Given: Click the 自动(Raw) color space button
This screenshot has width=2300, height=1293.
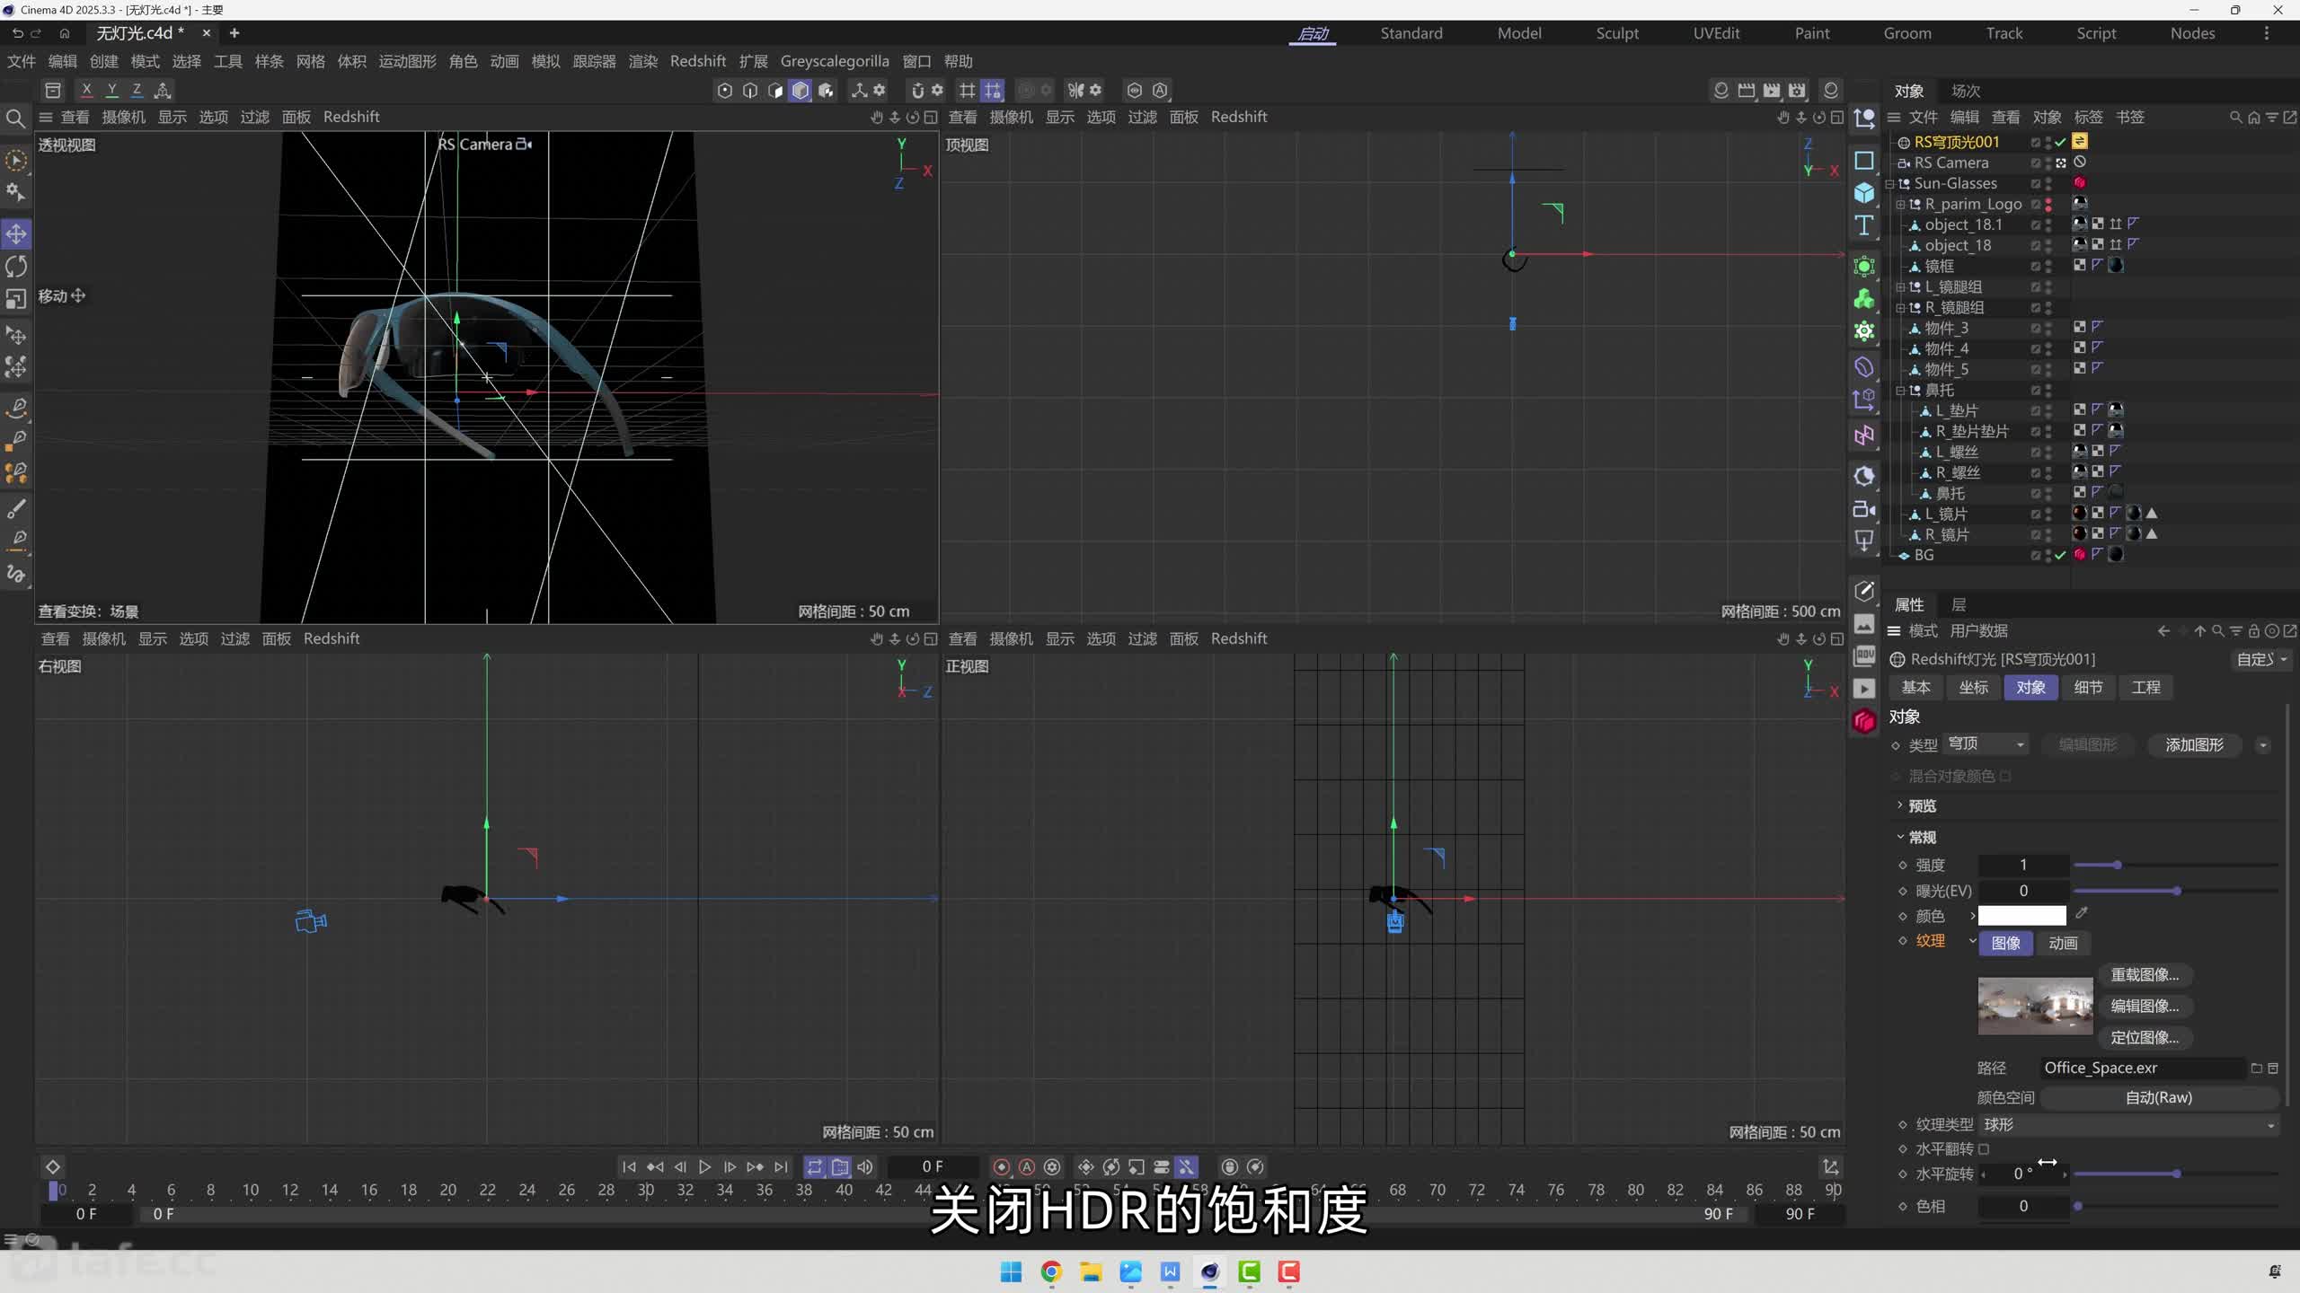Looking at the screenshot, I should pyautogui.click(x=2158, y=1097).
